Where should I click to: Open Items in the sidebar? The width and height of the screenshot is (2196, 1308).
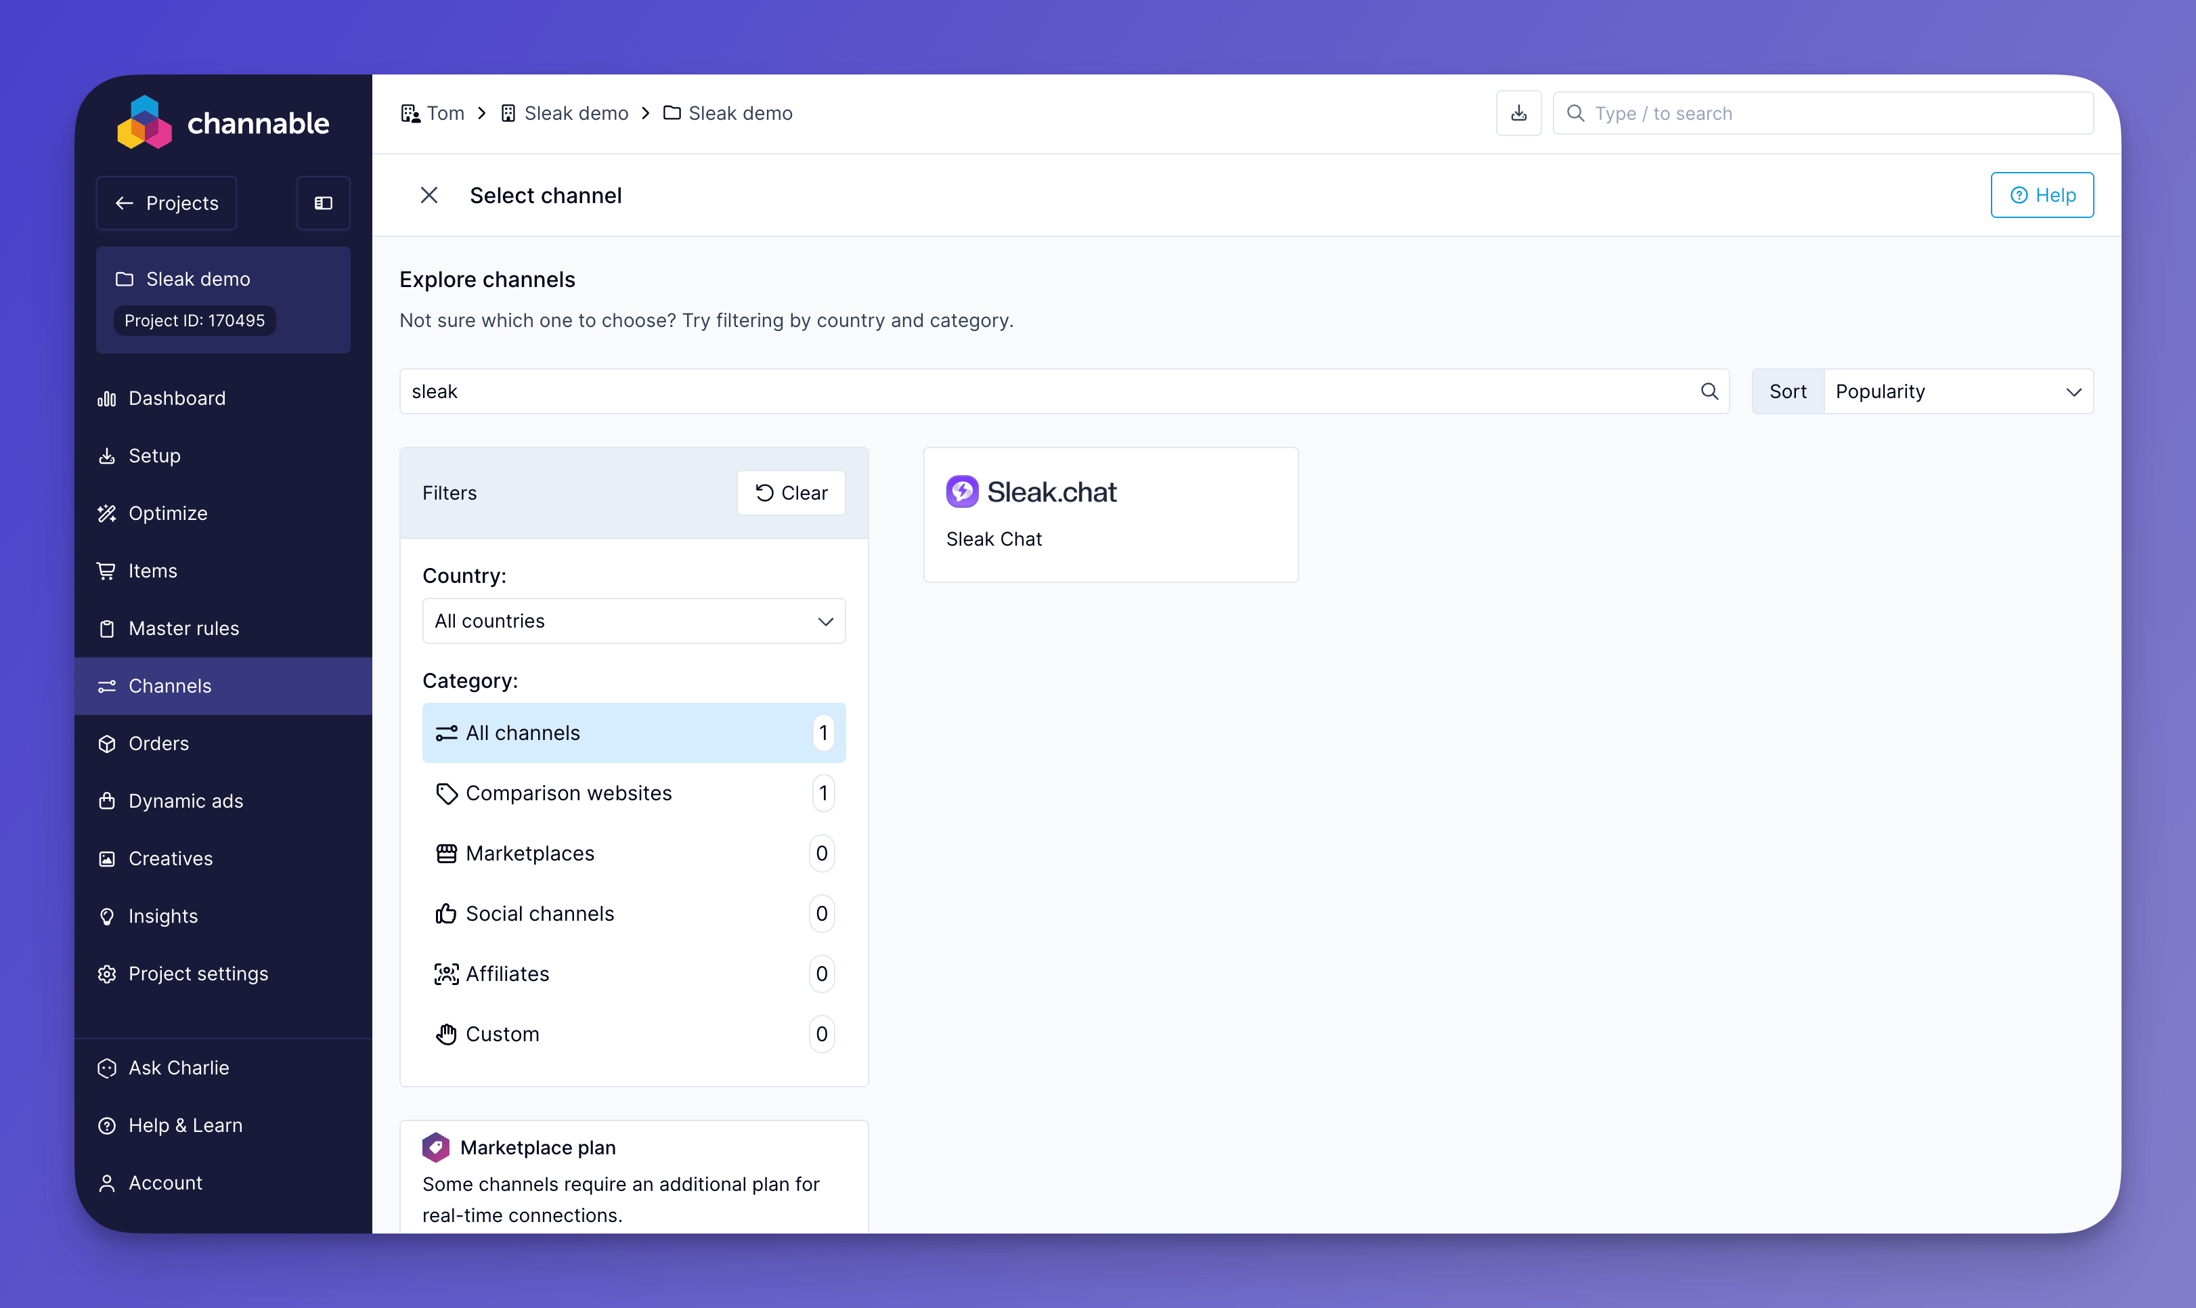tap(223, 571)
